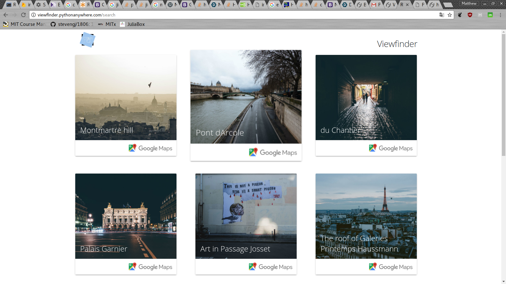Switch to the terminal-icon tab
The width and height of the screenshot is (506, 284).
(x=11, y=5)
